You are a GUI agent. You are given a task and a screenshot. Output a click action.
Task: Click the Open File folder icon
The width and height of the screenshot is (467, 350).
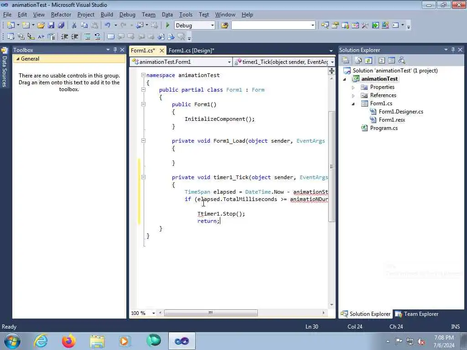tap(41, 26)
